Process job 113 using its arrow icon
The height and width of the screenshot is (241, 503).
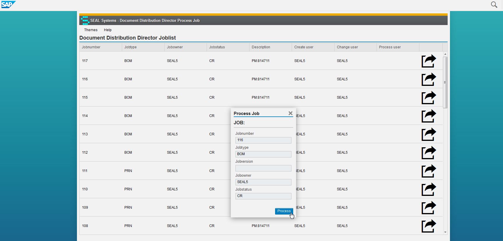(x=429, y=134)
